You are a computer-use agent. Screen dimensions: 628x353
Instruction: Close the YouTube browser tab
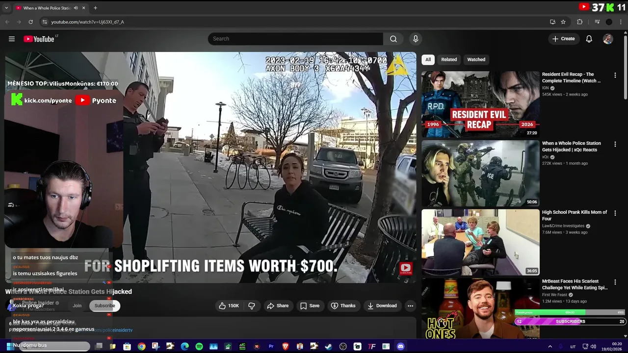(84, 8)
